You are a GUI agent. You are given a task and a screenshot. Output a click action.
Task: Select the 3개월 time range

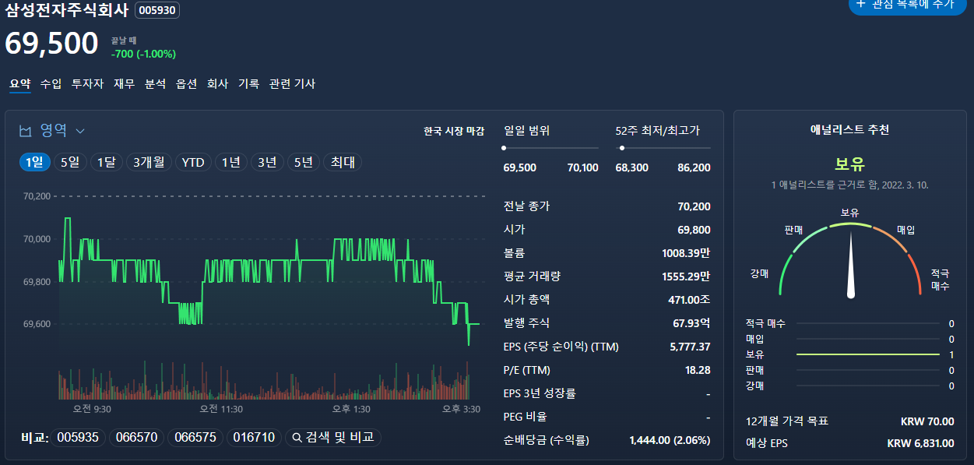point(149,162)
